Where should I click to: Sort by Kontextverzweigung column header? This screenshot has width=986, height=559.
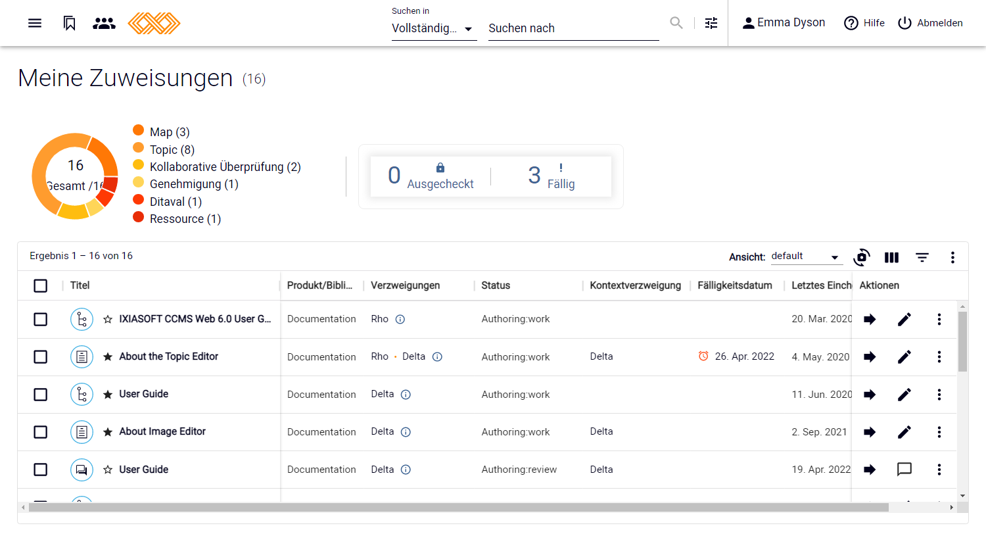click(635, 285)
